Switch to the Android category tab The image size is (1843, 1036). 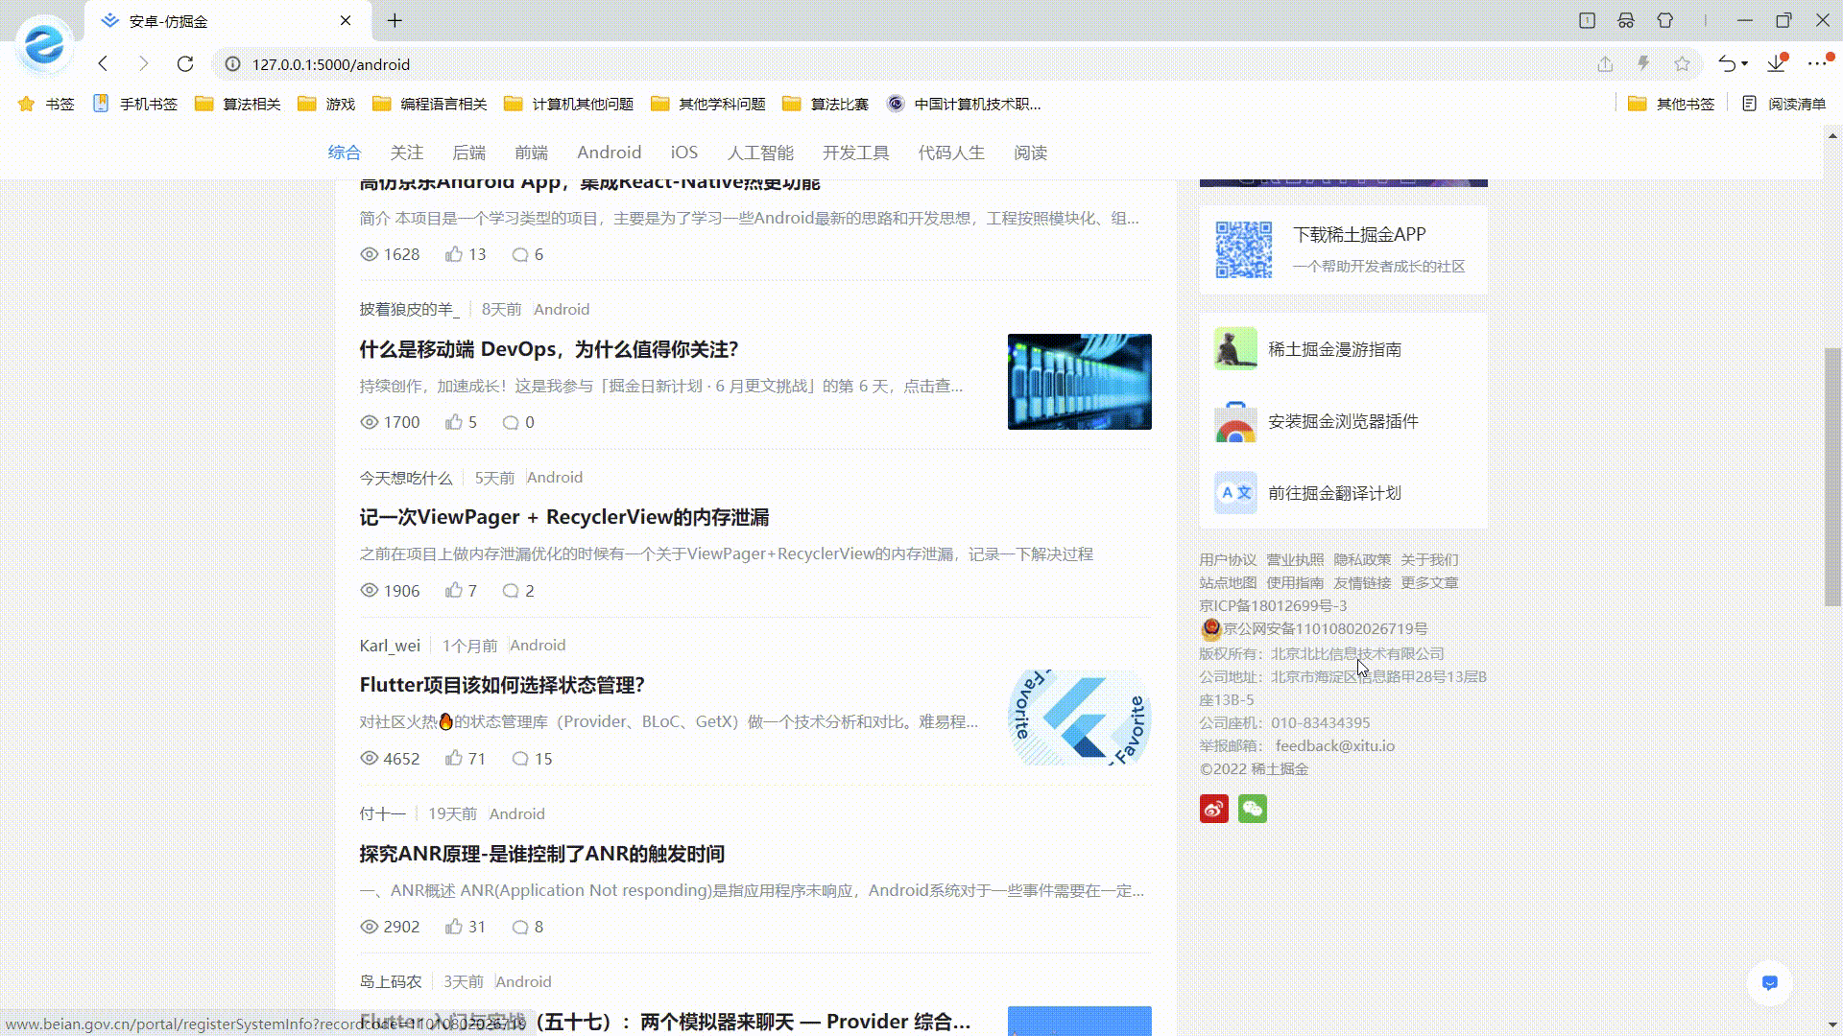609,153
